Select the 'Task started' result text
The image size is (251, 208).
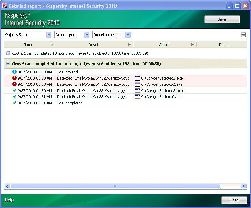pos(67,72)
